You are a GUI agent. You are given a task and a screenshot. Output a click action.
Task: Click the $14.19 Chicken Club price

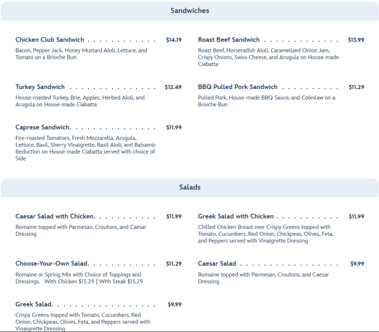174,40
